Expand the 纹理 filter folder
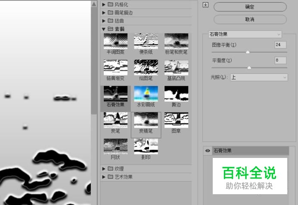 pos(104,169)
